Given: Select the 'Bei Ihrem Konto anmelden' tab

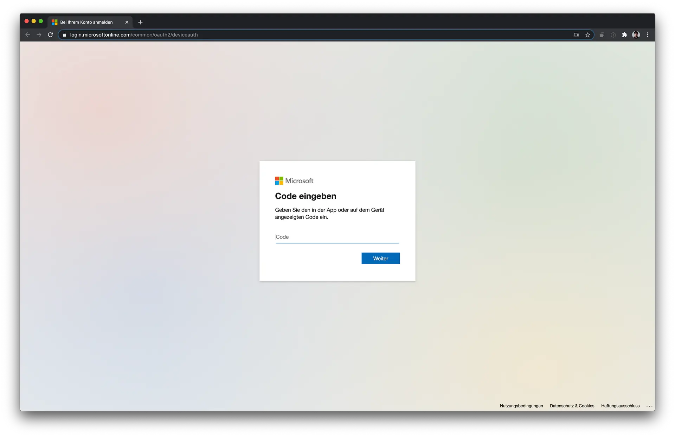Looking at the screenshot, I should [86, 22].
